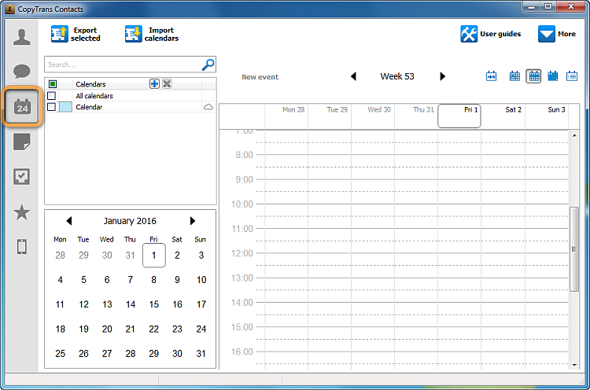The image size is (590, 390).
Task: Click the cloud icon on Calendar row
Action: click(x=208, y=107)
